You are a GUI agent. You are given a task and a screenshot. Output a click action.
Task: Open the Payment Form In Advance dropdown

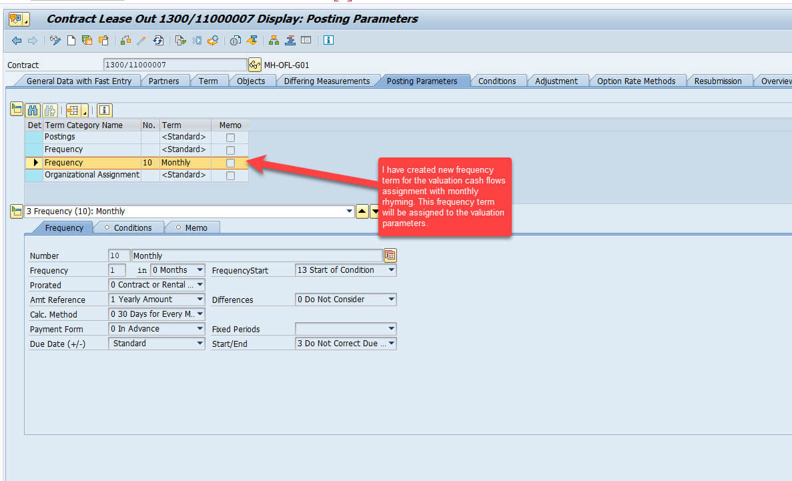(200, 329)
